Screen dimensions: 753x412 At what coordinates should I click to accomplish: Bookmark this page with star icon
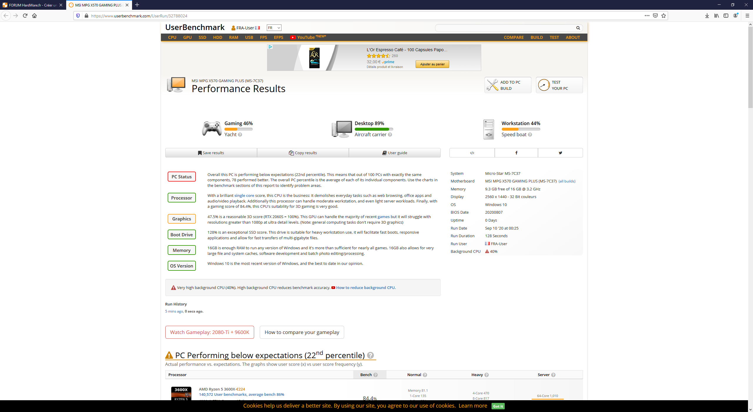[x=664, y=16]
